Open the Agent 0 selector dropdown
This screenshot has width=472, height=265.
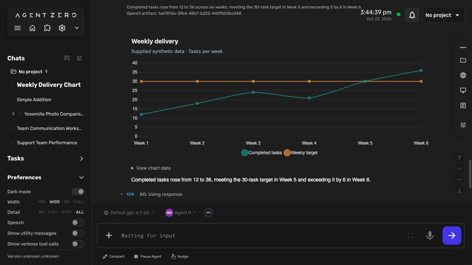tap(181, 212)
